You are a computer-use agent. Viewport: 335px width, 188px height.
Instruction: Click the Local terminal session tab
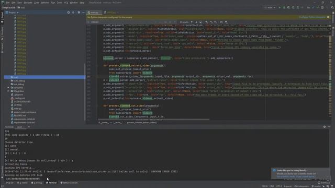[x=20, y=127]
